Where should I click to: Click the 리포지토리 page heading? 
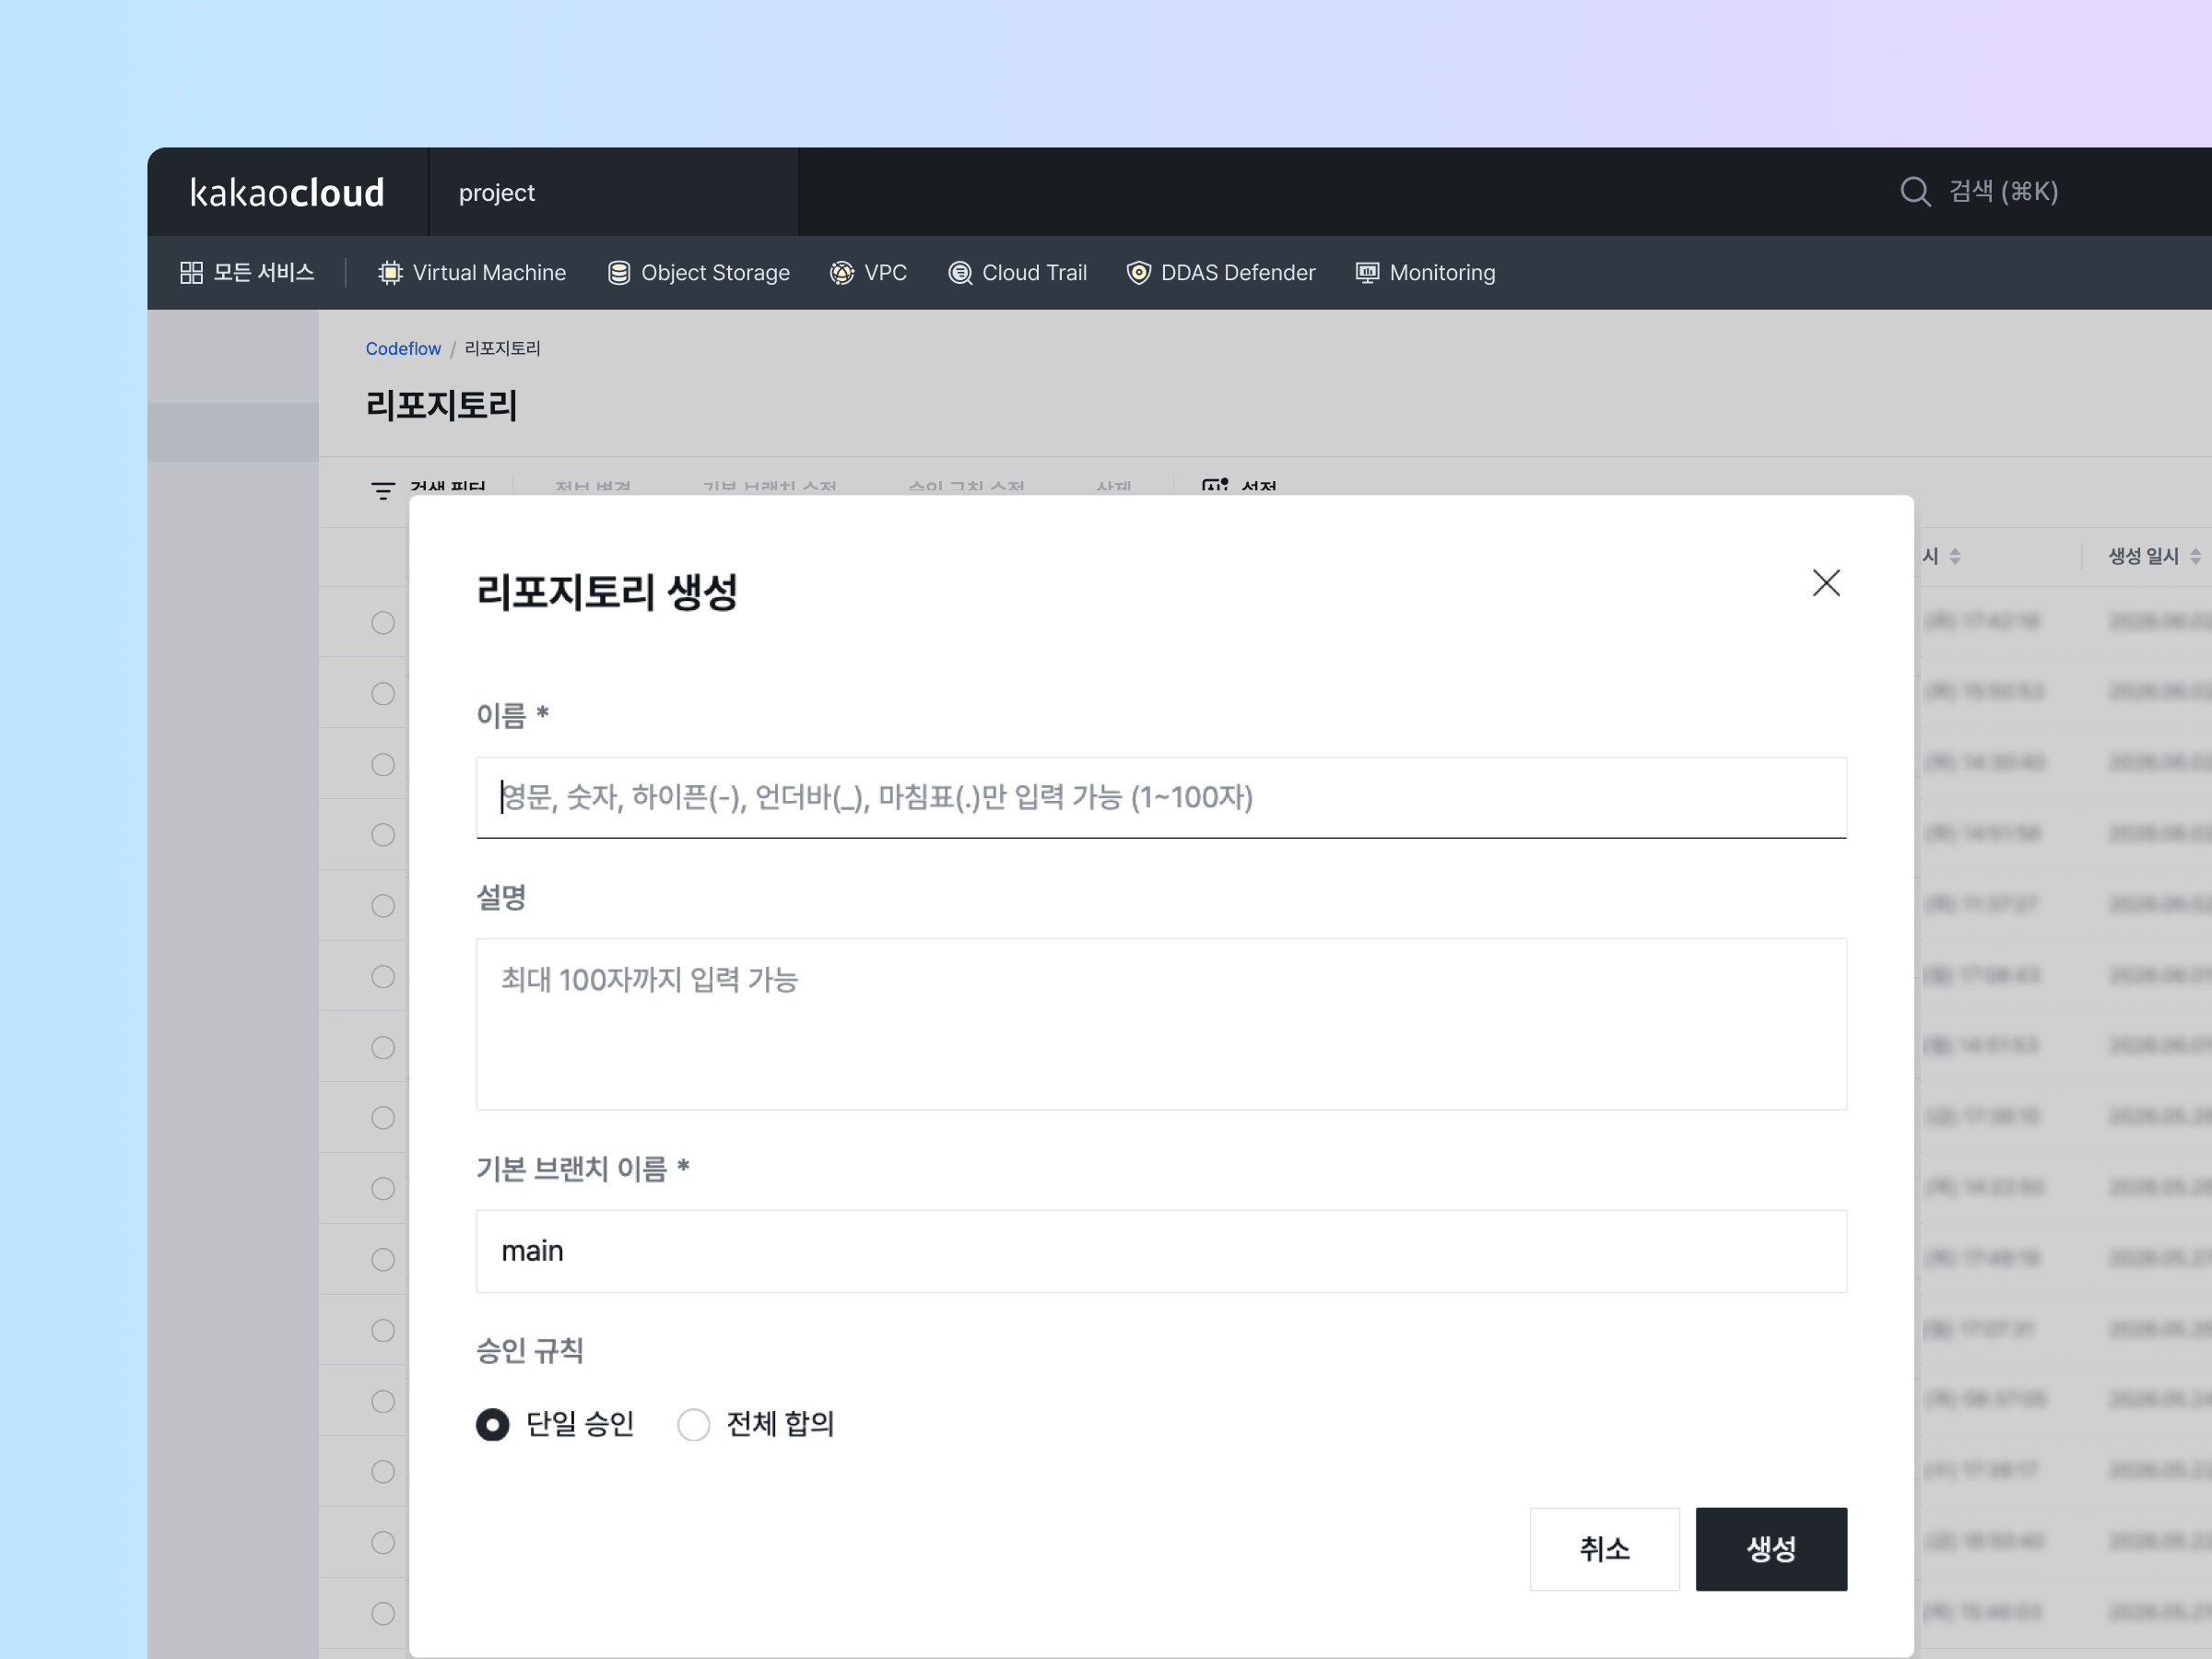pos(441,405)
